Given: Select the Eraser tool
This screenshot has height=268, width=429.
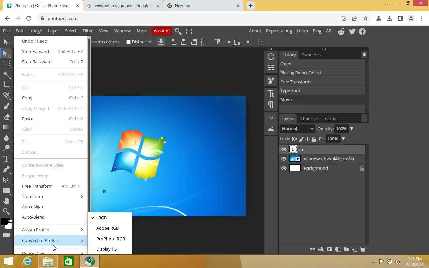Looking at the screenshot, I should pyautogui.click(x=6, y=117).
